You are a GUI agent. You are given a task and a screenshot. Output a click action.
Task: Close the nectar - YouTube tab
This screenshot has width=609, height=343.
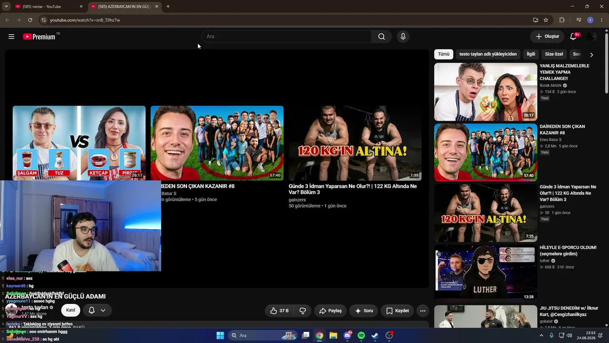point(81,7)
